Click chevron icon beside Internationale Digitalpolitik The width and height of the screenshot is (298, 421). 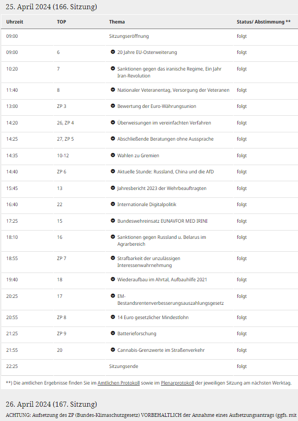pyautogui.click(x=113, y=204)
